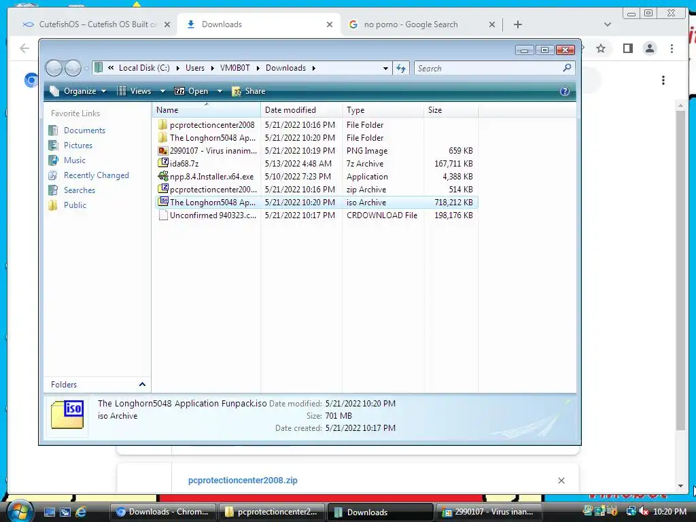Switch to no porno Google Search tab
The height and width of the screenshot is (522, 696).
(421, 24)
